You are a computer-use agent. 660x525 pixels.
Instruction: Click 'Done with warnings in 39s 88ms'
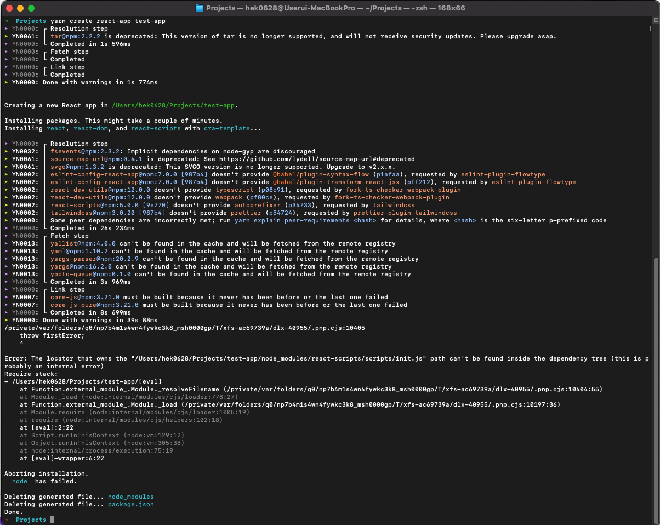(100, 320)
